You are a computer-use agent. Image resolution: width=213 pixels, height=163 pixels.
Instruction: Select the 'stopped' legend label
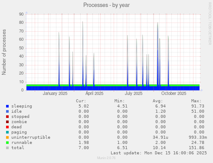20,117
